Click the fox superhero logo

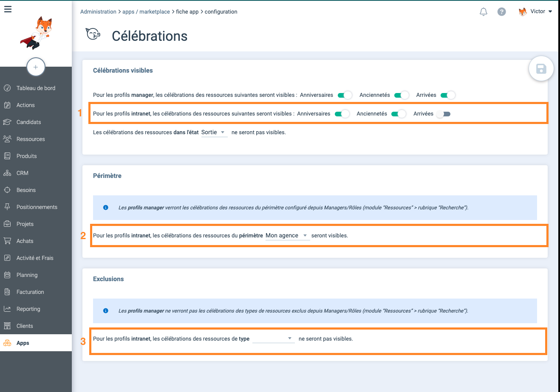(x=36, y=33)
